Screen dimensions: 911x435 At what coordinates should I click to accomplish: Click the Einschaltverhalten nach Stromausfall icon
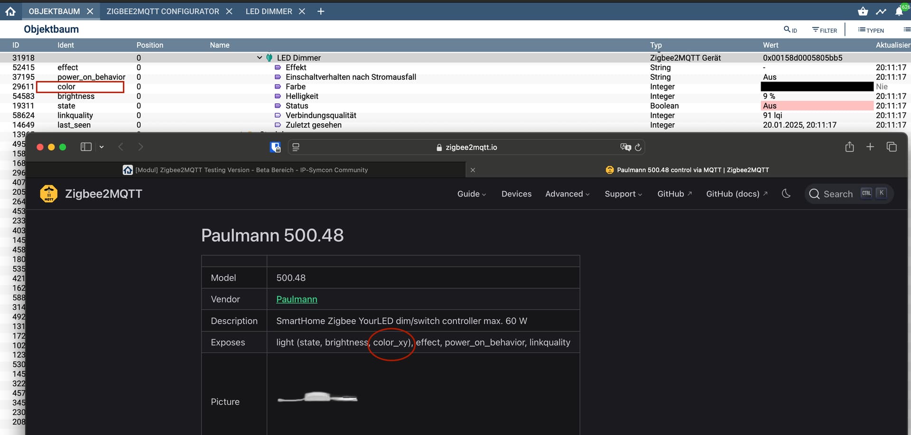278,77
